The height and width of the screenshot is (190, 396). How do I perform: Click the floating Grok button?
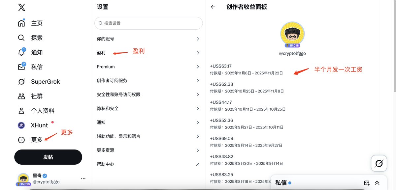click(379, 163)
